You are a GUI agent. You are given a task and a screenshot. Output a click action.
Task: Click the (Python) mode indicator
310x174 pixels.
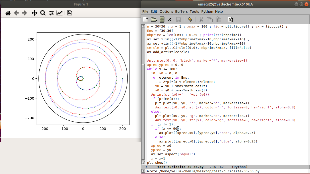[x=239, y=167]
